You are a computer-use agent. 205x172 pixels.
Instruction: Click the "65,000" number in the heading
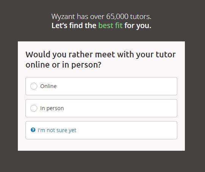[x=117, y=17]
